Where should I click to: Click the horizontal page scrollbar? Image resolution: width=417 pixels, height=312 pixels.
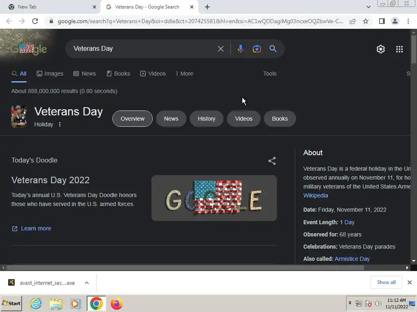coord(185,268)
